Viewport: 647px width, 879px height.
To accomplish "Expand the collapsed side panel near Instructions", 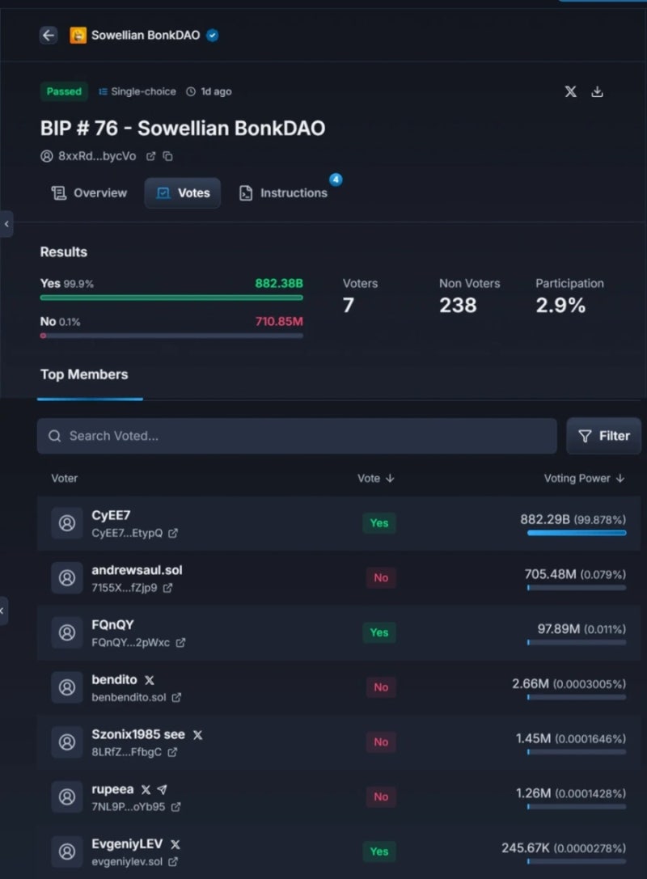I will click(6, 224).
